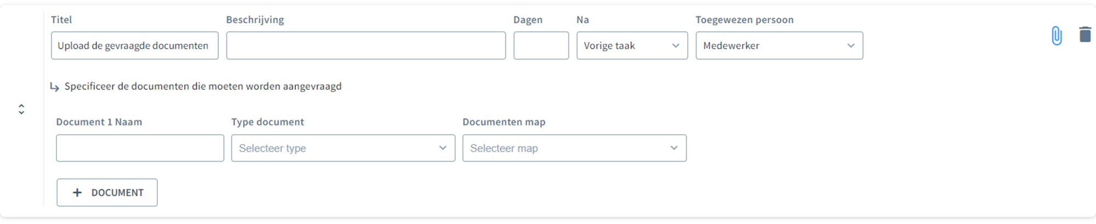This screenshot has width=1096, height=224.
Task: Focus the Titel field with 'Upload de gevraagde documenten'
Action: [x=134, y=45]
